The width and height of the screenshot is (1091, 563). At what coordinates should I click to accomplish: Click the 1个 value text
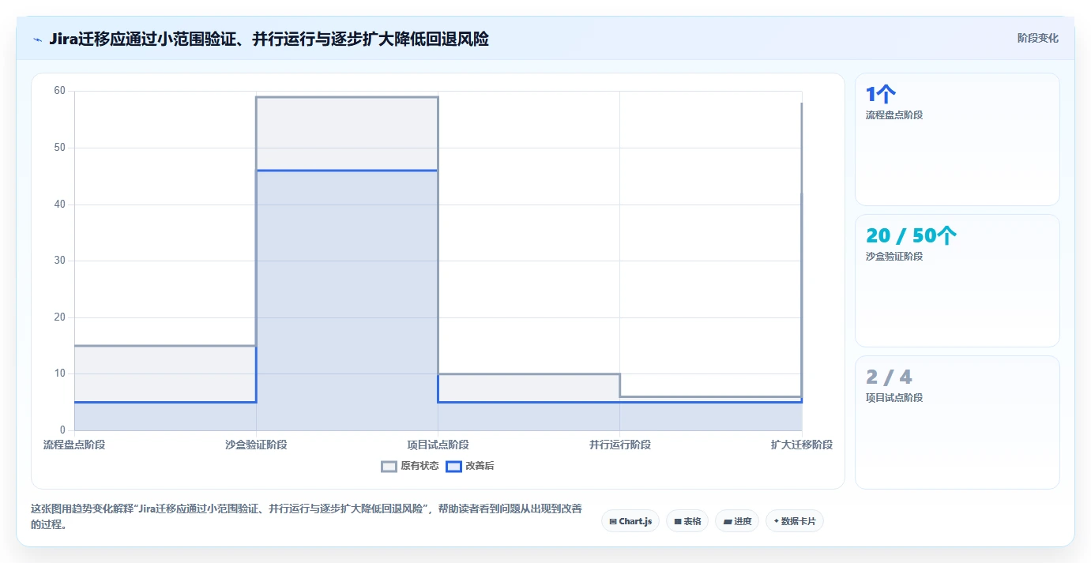(x=881, y=95)
